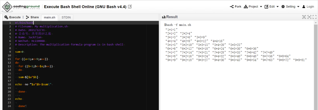The image size is (318, 110).
Task: Switch to the main.sh tab
Action: pyautogui.click(x=50, y=18)
